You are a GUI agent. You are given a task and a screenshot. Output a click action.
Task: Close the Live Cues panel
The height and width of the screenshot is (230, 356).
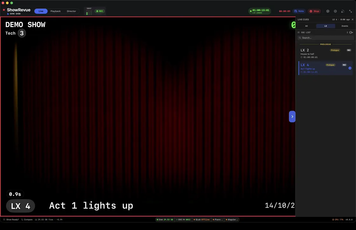(353, 19)
